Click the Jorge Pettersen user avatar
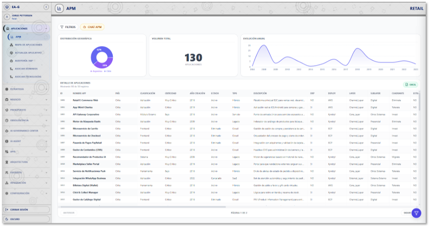Image resolution: width=430 pixels, height=228 pixels. tap(7, 17)
